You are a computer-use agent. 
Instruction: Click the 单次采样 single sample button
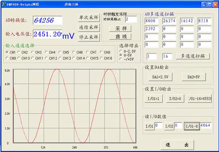pyautogui.click(x=89, y=18)
